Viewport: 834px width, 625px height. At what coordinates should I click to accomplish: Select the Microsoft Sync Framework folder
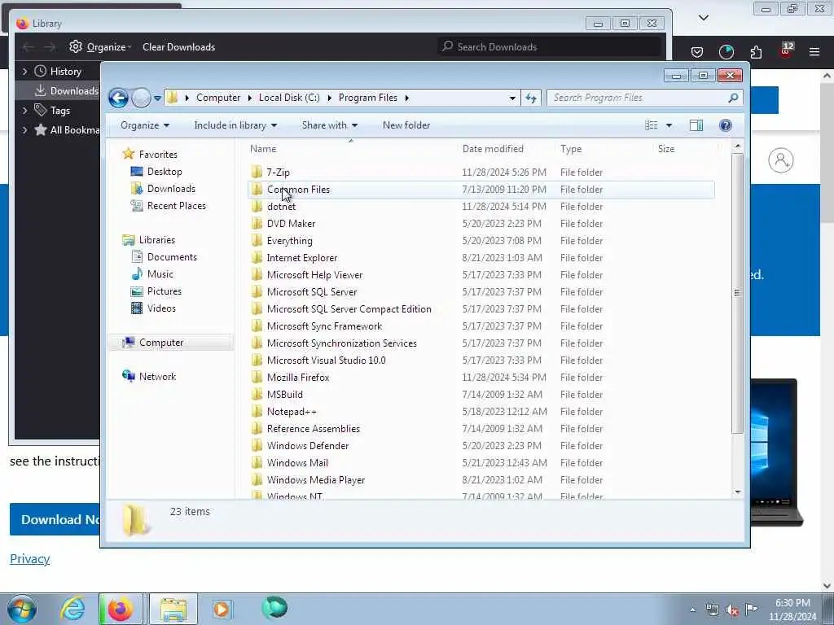coord(324,326)
